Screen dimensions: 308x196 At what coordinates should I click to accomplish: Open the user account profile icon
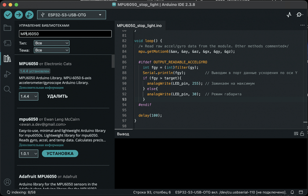click(7, 182)
